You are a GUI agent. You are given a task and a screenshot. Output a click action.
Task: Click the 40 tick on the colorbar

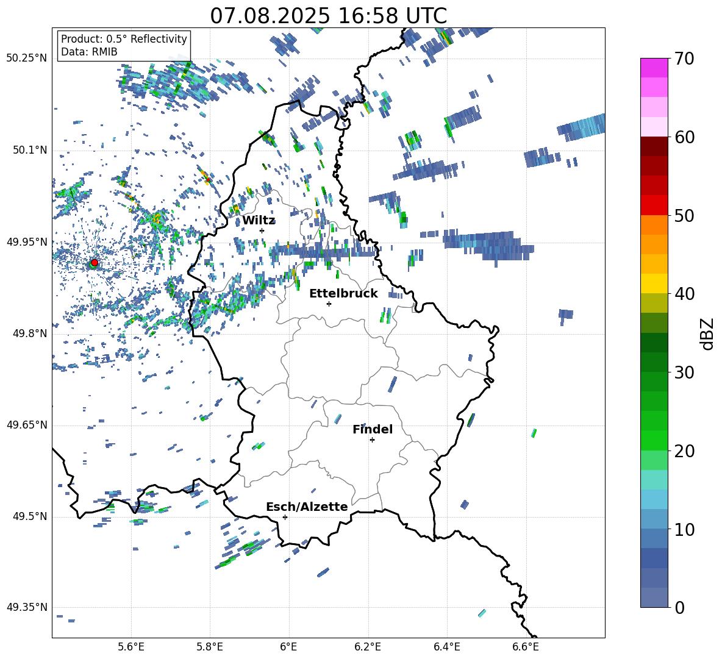[684, 294]
